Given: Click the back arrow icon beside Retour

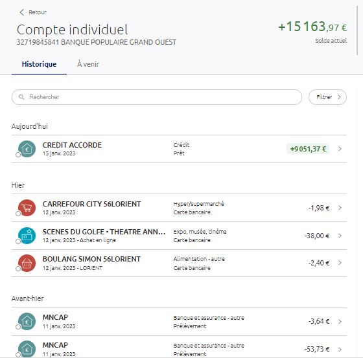Looking at the screenshot, I should [22, 12].
